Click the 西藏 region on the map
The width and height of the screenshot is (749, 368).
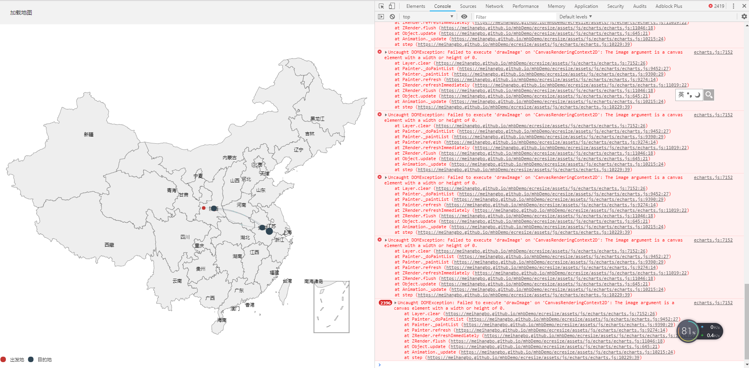109,245
